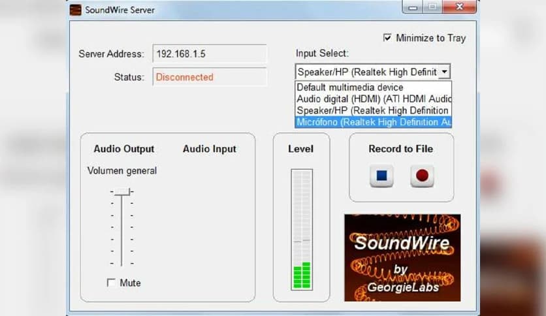Click the Input Select label
This screenshot has height=316, width=546.
322,54
